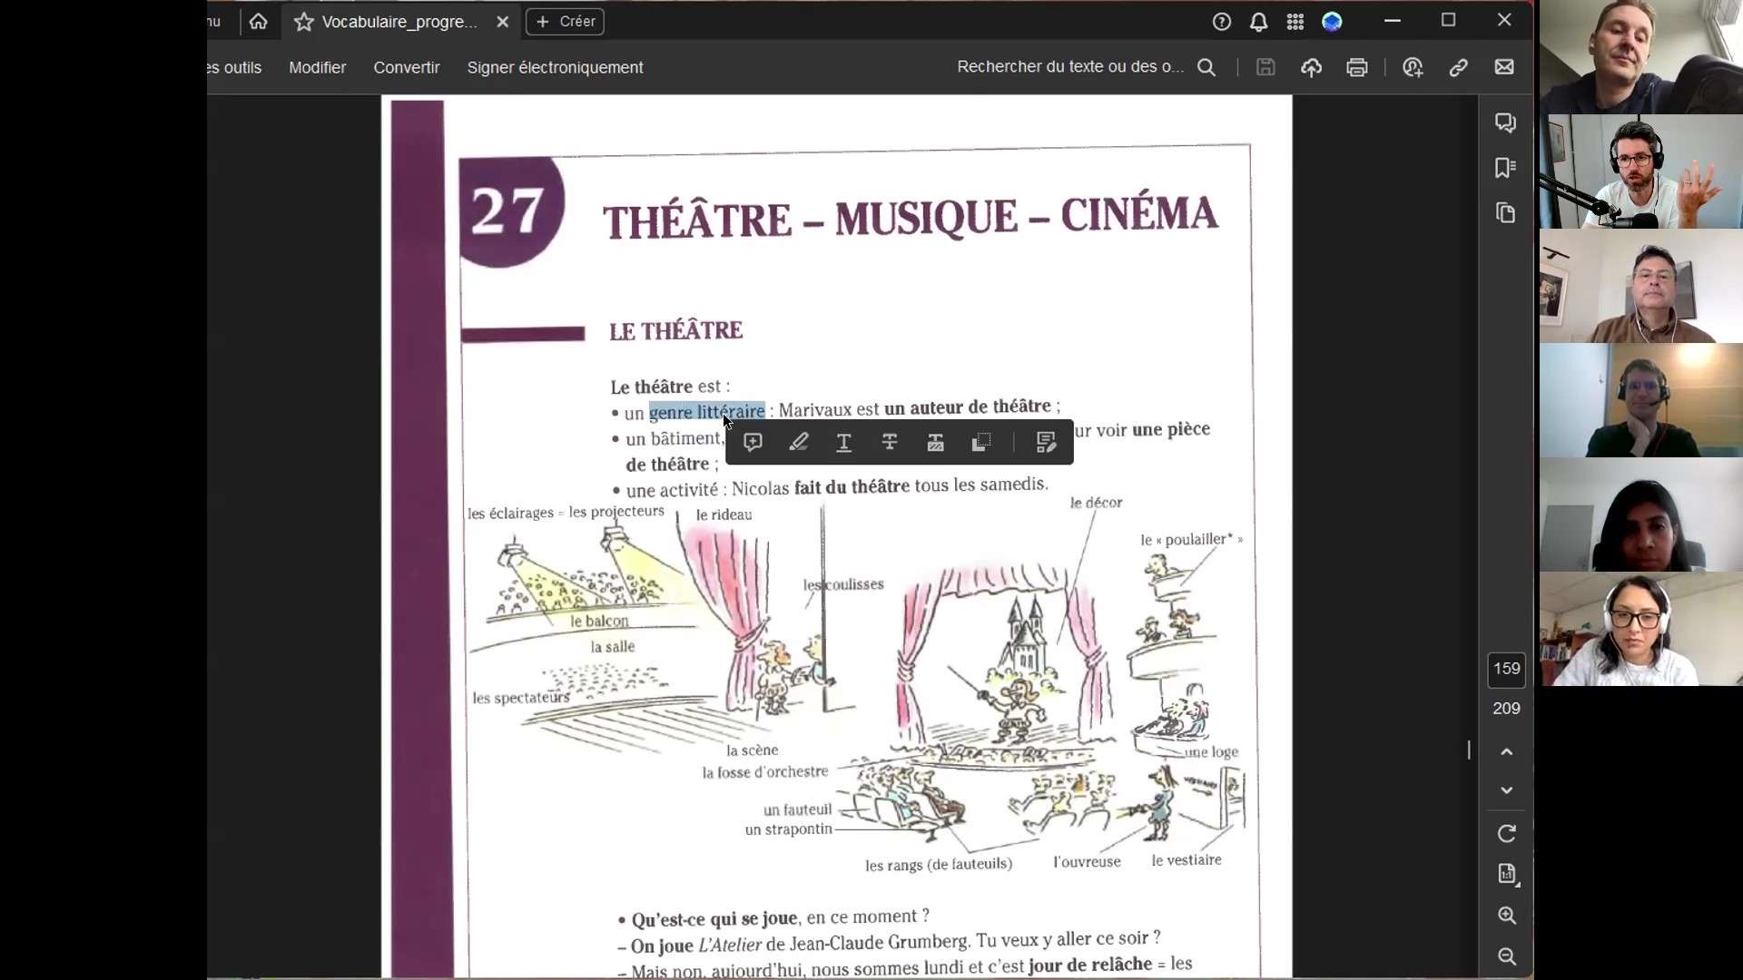The height and width of the screenshot is (980, 1743).
Task: Click the label la fosse d'orchestre
Action: 765,772
